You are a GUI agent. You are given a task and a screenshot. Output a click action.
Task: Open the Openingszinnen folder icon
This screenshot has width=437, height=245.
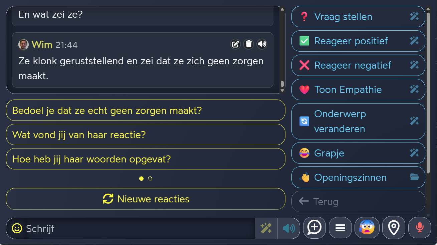[414, 177]
